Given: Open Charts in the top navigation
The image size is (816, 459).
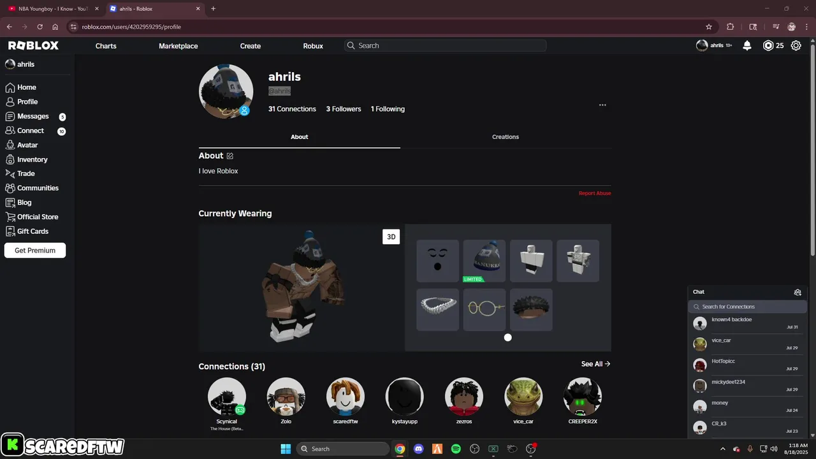Looking at the screenshot, I should point(106,46).
